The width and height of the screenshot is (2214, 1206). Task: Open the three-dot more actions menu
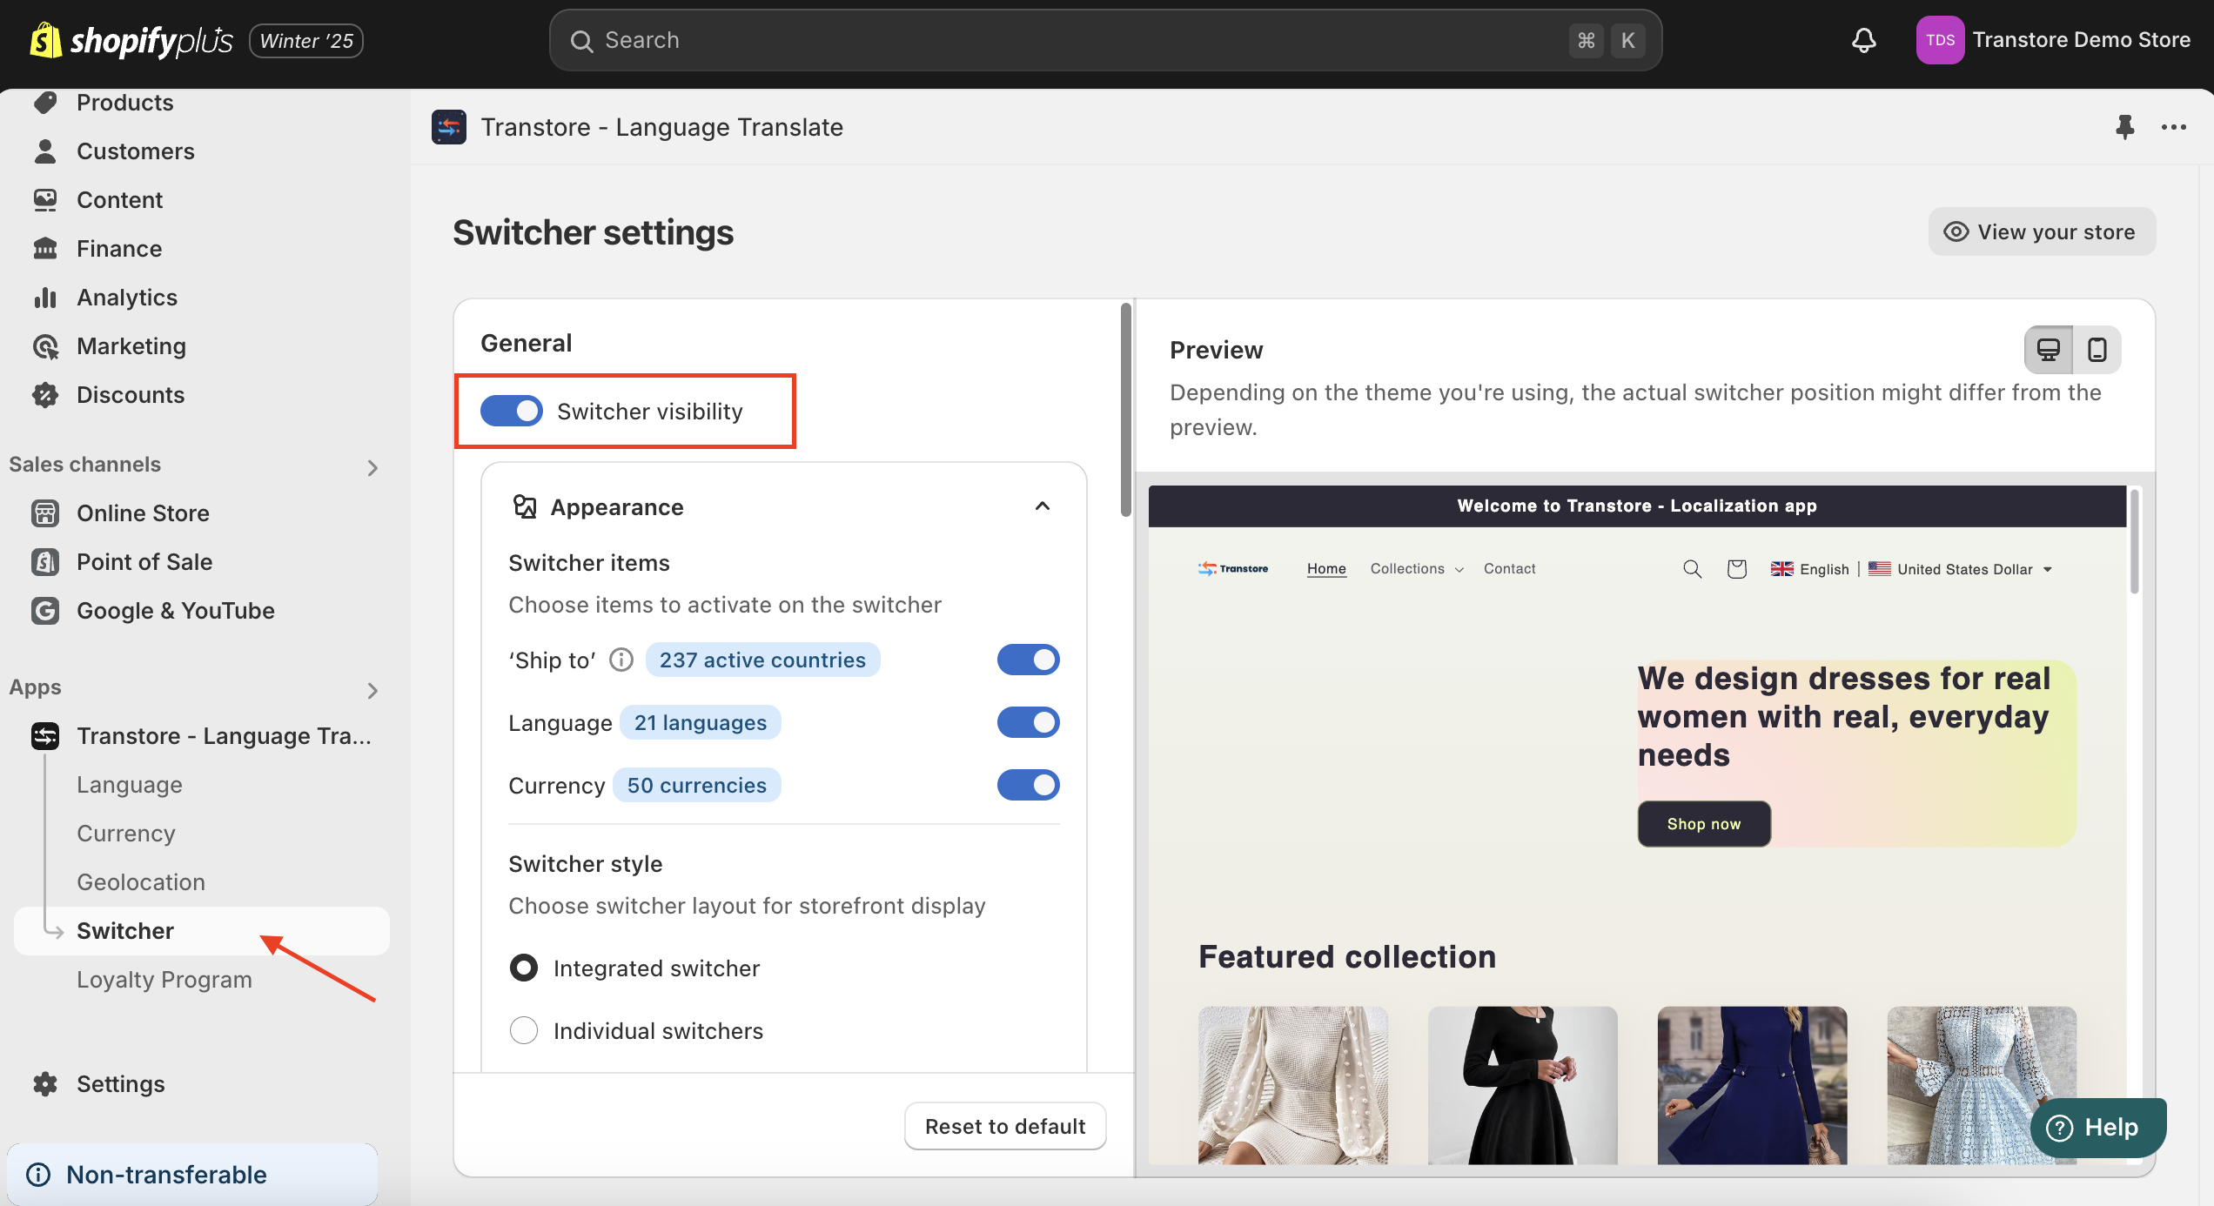pyautogui.click(x=2173, y=127)
